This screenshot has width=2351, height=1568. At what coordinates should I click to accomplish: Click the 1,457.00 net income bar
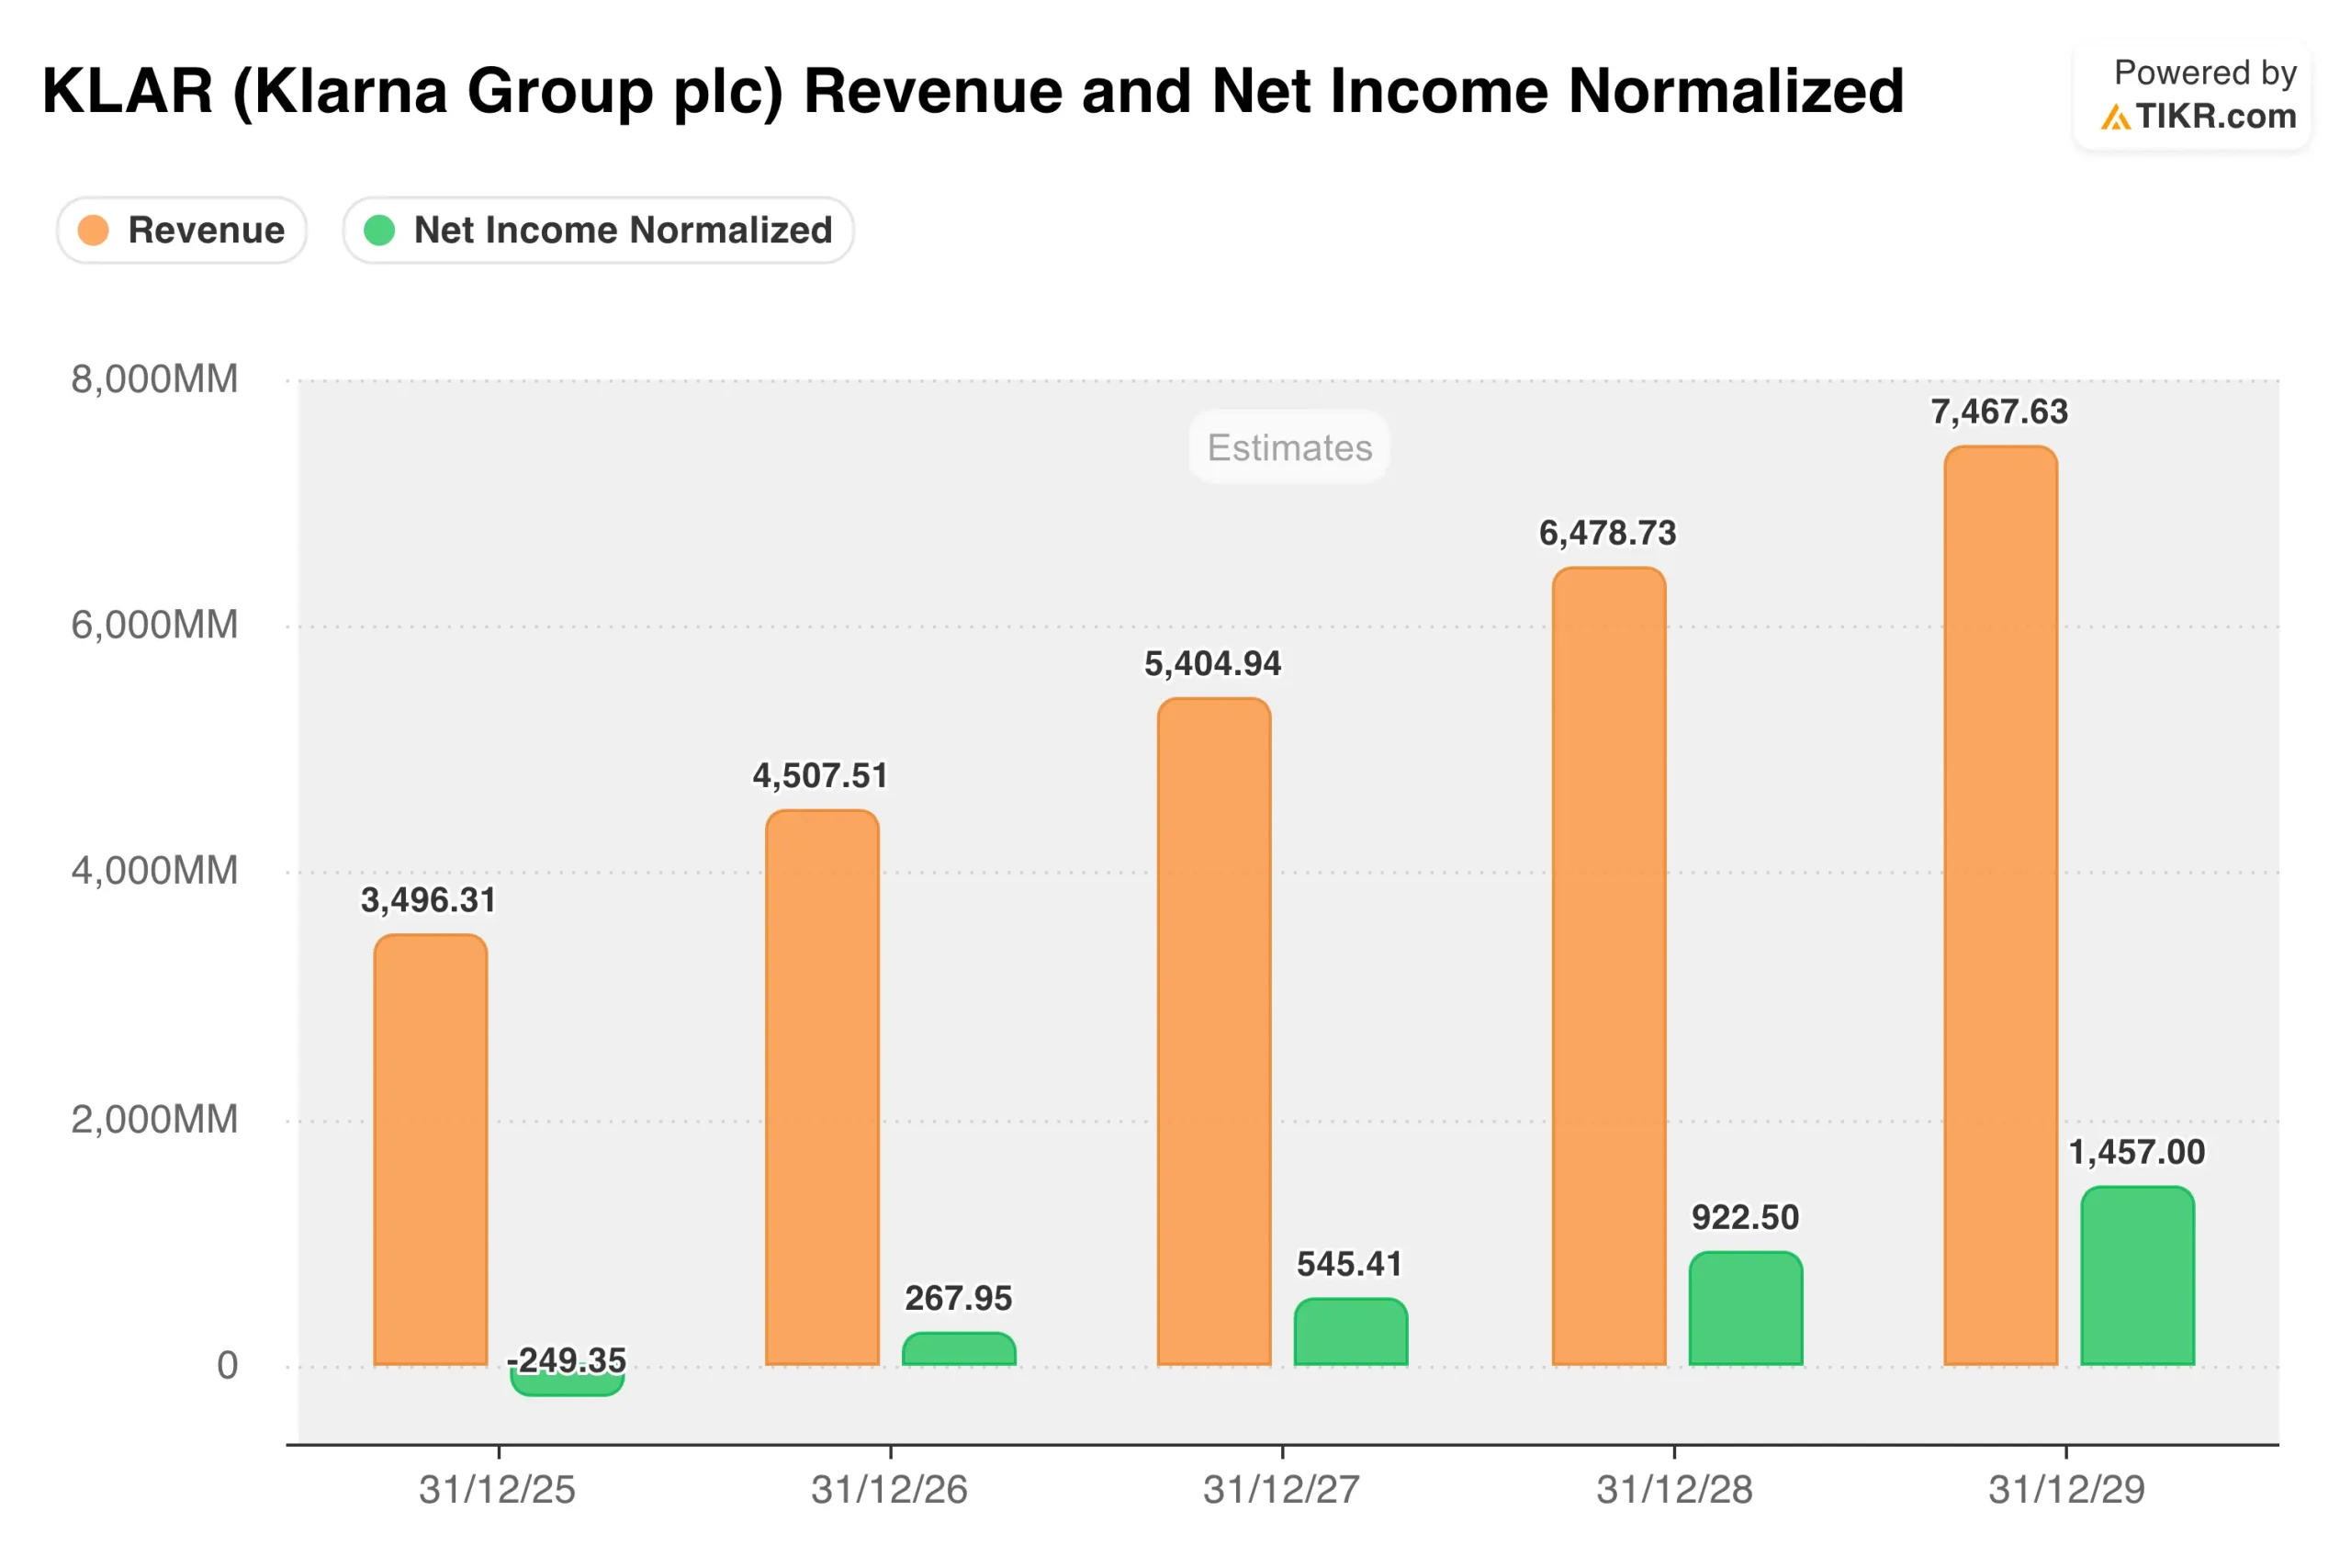point(2137,1276)
